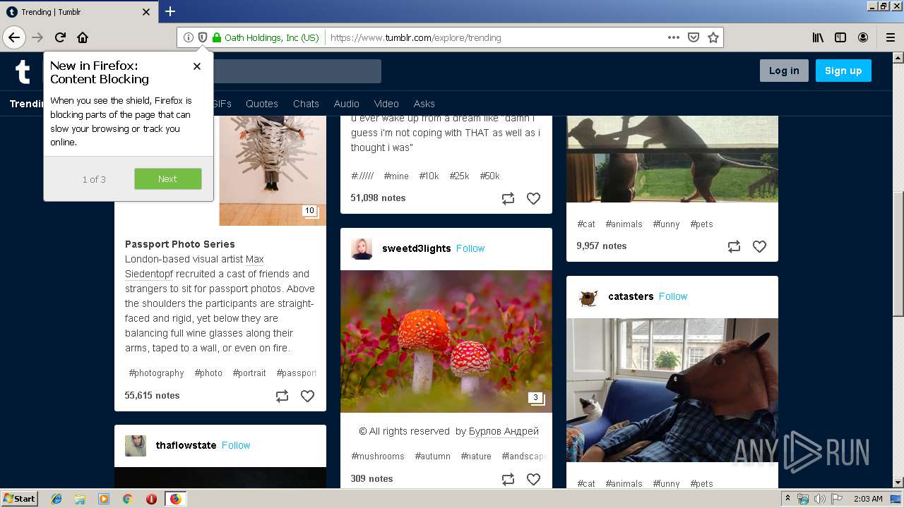Like the Passport Photo Series post
The image size is (904, 508).
tap(307, 397)
